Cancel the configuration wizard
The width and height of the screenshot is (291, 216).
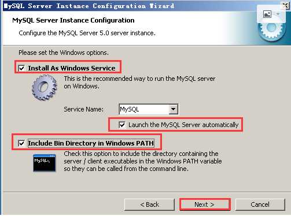coord(260,204)
